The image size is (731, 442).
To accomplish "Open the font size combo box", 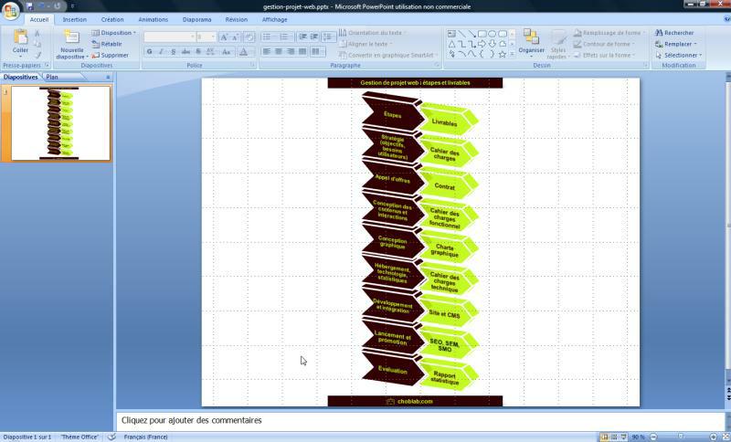I will [207, 37].
